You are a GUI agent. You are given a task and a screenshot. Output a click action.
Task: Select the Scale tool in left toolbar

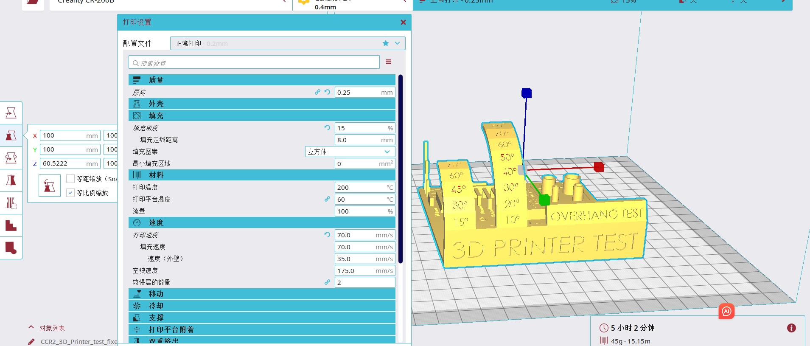(x=11, y=135)
